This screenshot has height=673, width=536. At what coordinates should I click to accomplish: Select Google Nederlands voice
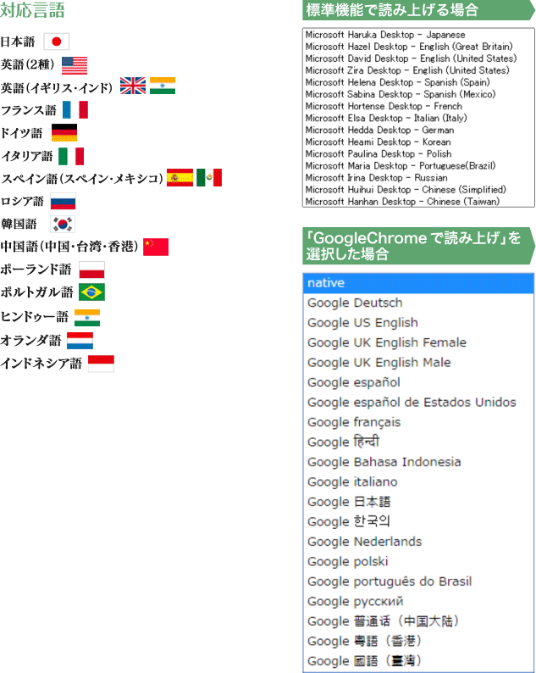pos(418,542)
